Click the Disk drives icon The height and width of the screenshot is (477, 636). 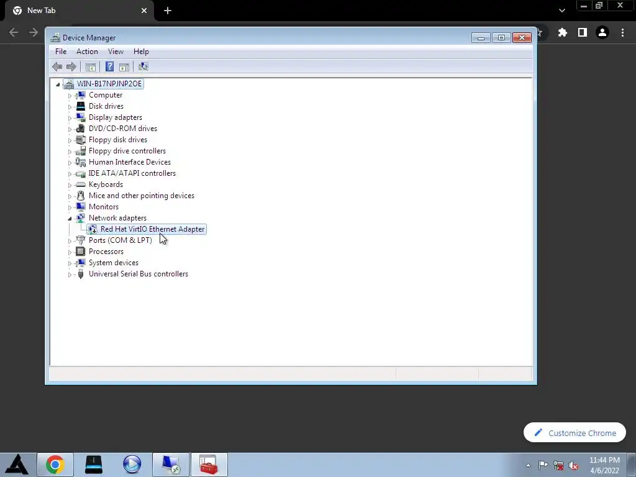click(81, 106)
